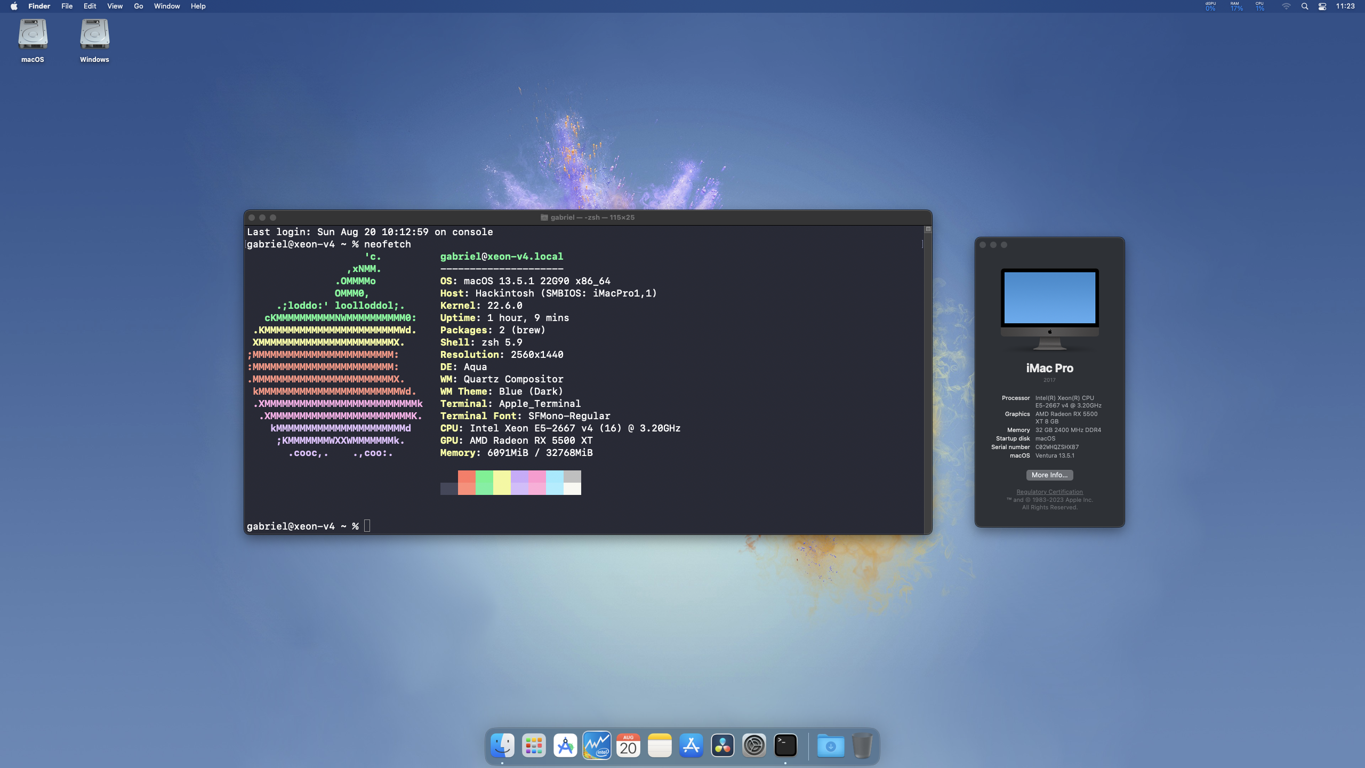Open the Trash in Dock
The image size is (1365, 768).
(862, 745)
